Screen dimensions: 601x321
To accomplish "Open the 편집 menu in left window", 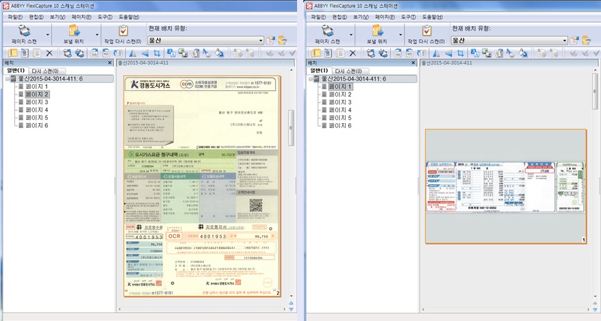I will 36,17.
